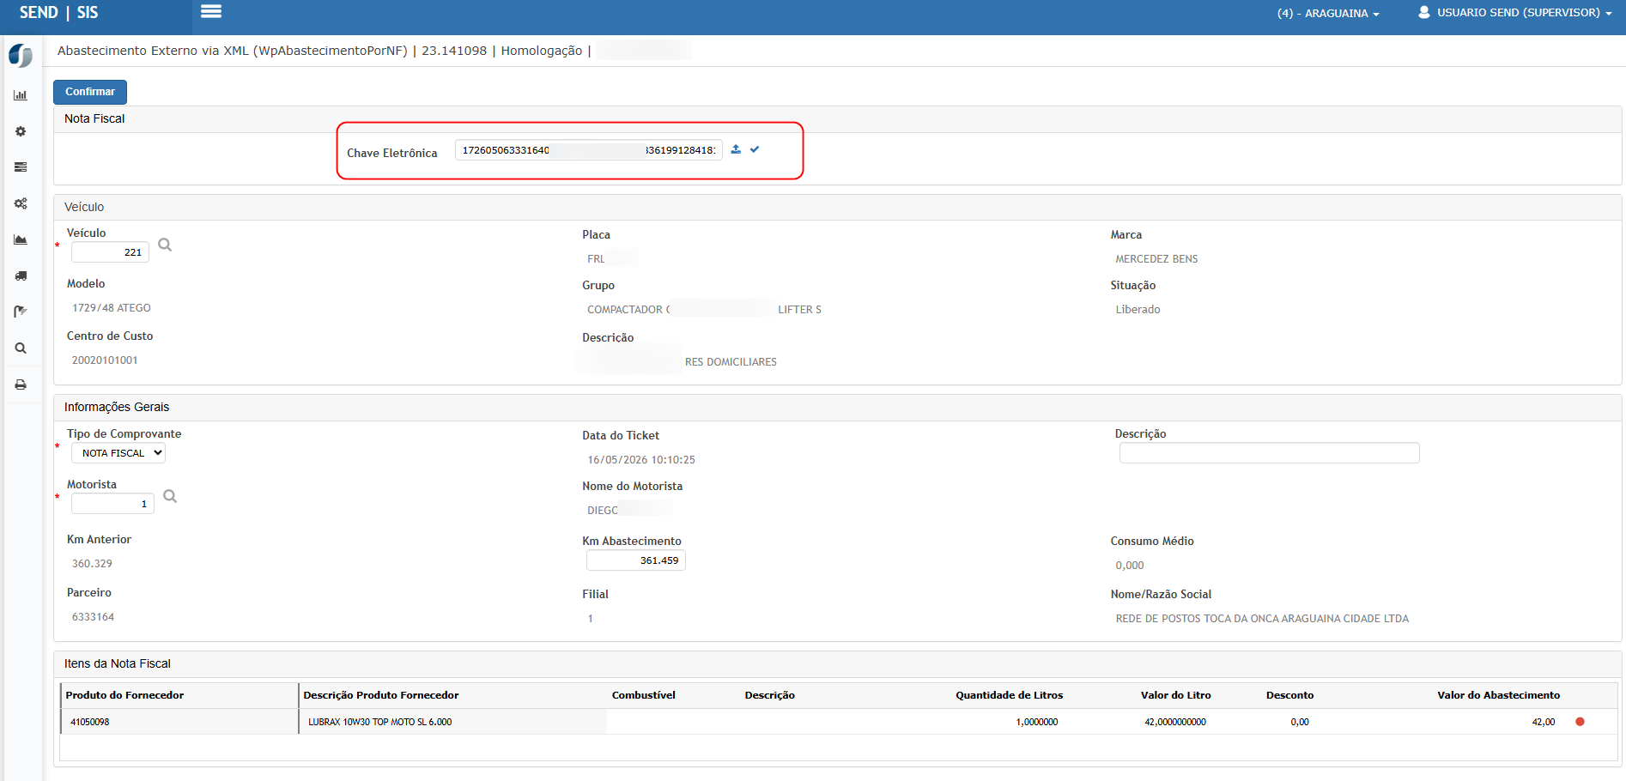Click the Informações Gerais section header
The width and height of the screenshot is (1626, 781).
pos(837,408)
